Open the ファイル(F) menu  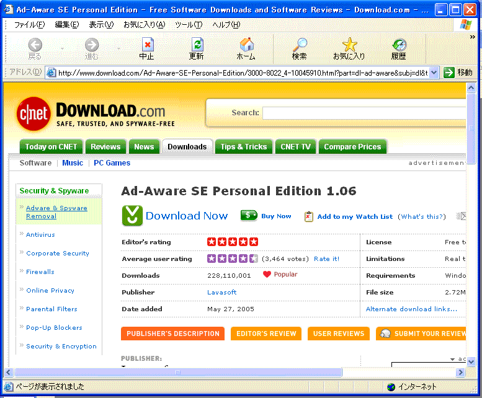[30, 25]
